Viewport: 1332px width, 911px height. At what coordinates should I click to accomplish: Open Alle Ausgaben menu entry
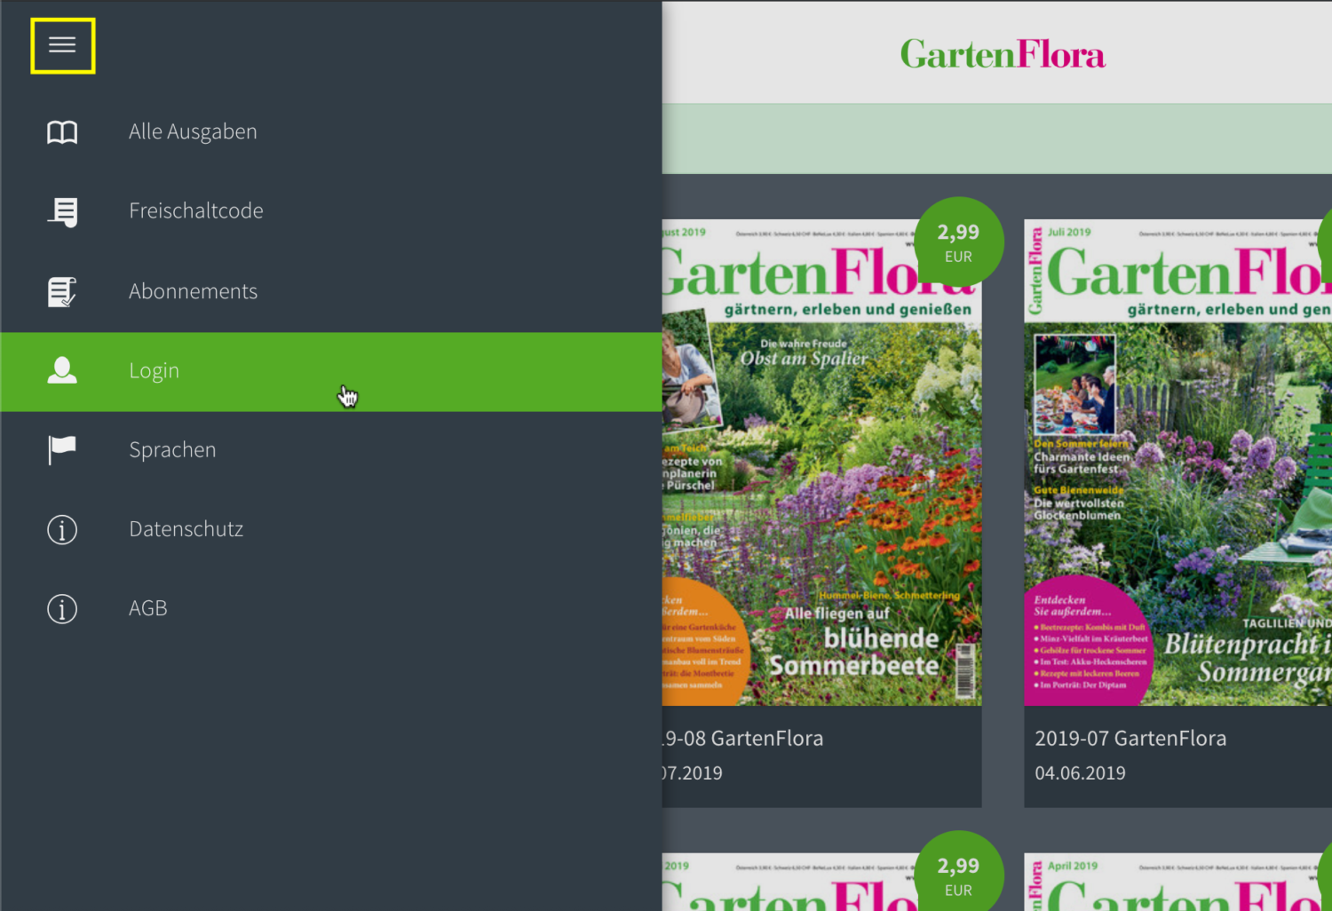[330, 132]
